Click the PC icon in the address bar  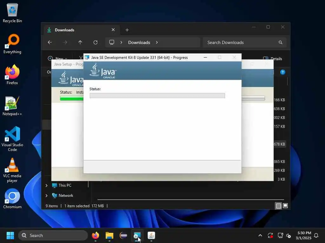coord(112,42)
